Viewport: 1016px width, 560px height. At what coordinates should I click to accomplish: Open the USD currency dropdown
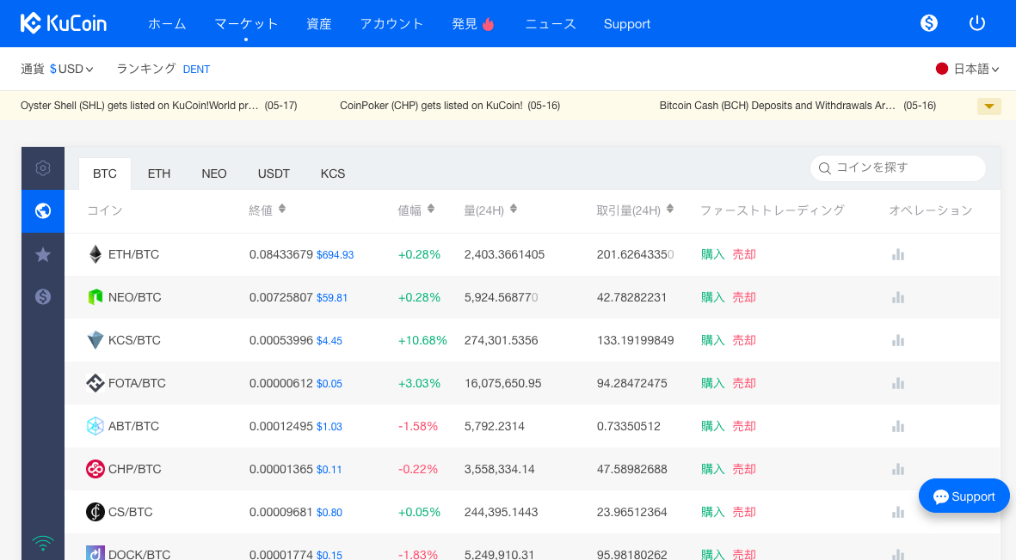pyautogui.click(x=71, y=70)
